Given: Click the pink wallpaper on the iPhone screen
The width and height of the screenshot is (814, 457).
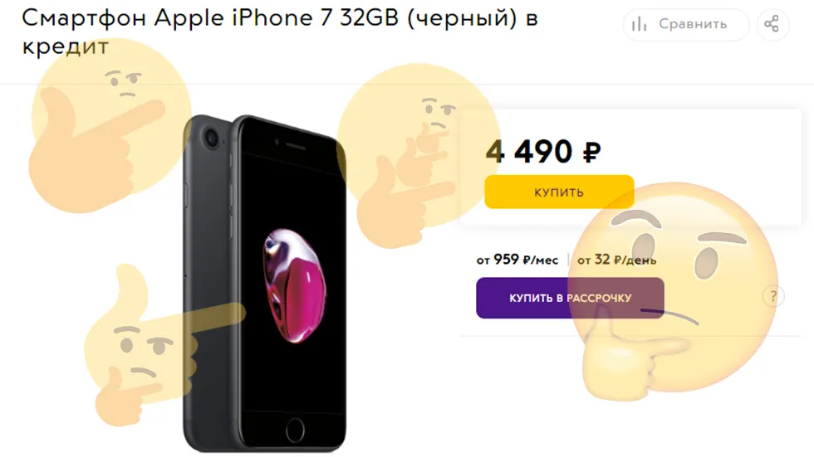Looking at the screenshot, I should point(294,285).
